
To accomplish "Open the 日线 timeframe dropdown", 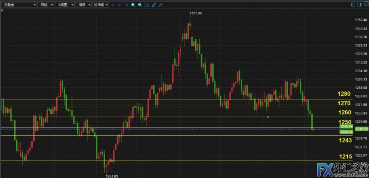I will click(x=46, y=5).
